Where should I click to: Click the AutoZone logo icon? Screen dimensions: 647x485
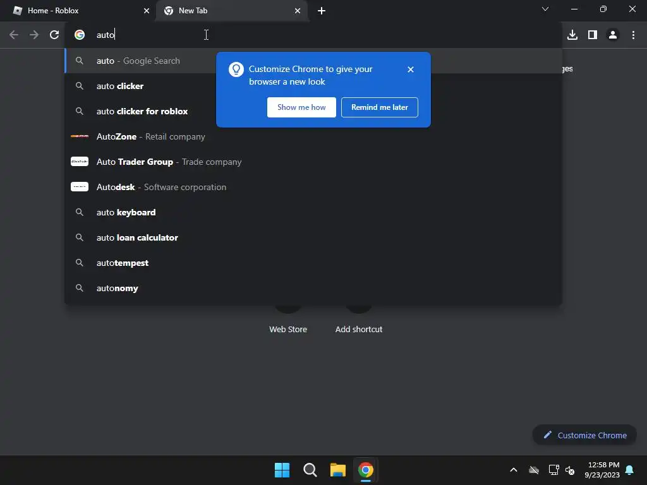[x=80, y=136]
